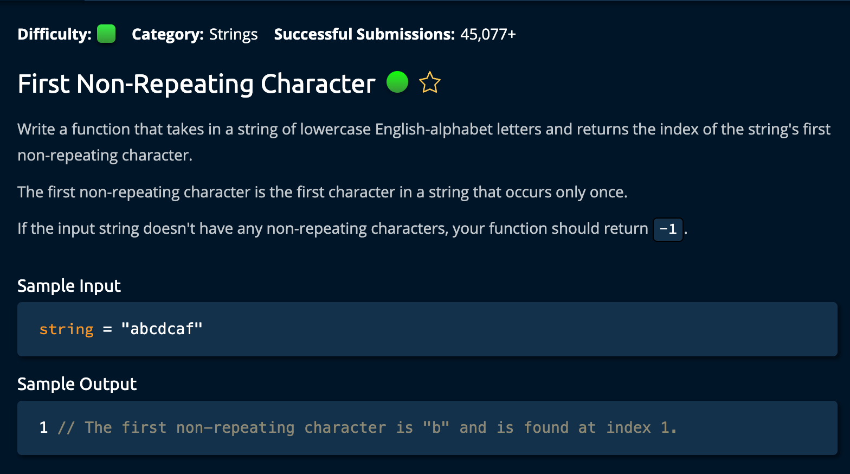Click the green circle next to title
This screenshot has width=850, height=474.
point(397,82)
